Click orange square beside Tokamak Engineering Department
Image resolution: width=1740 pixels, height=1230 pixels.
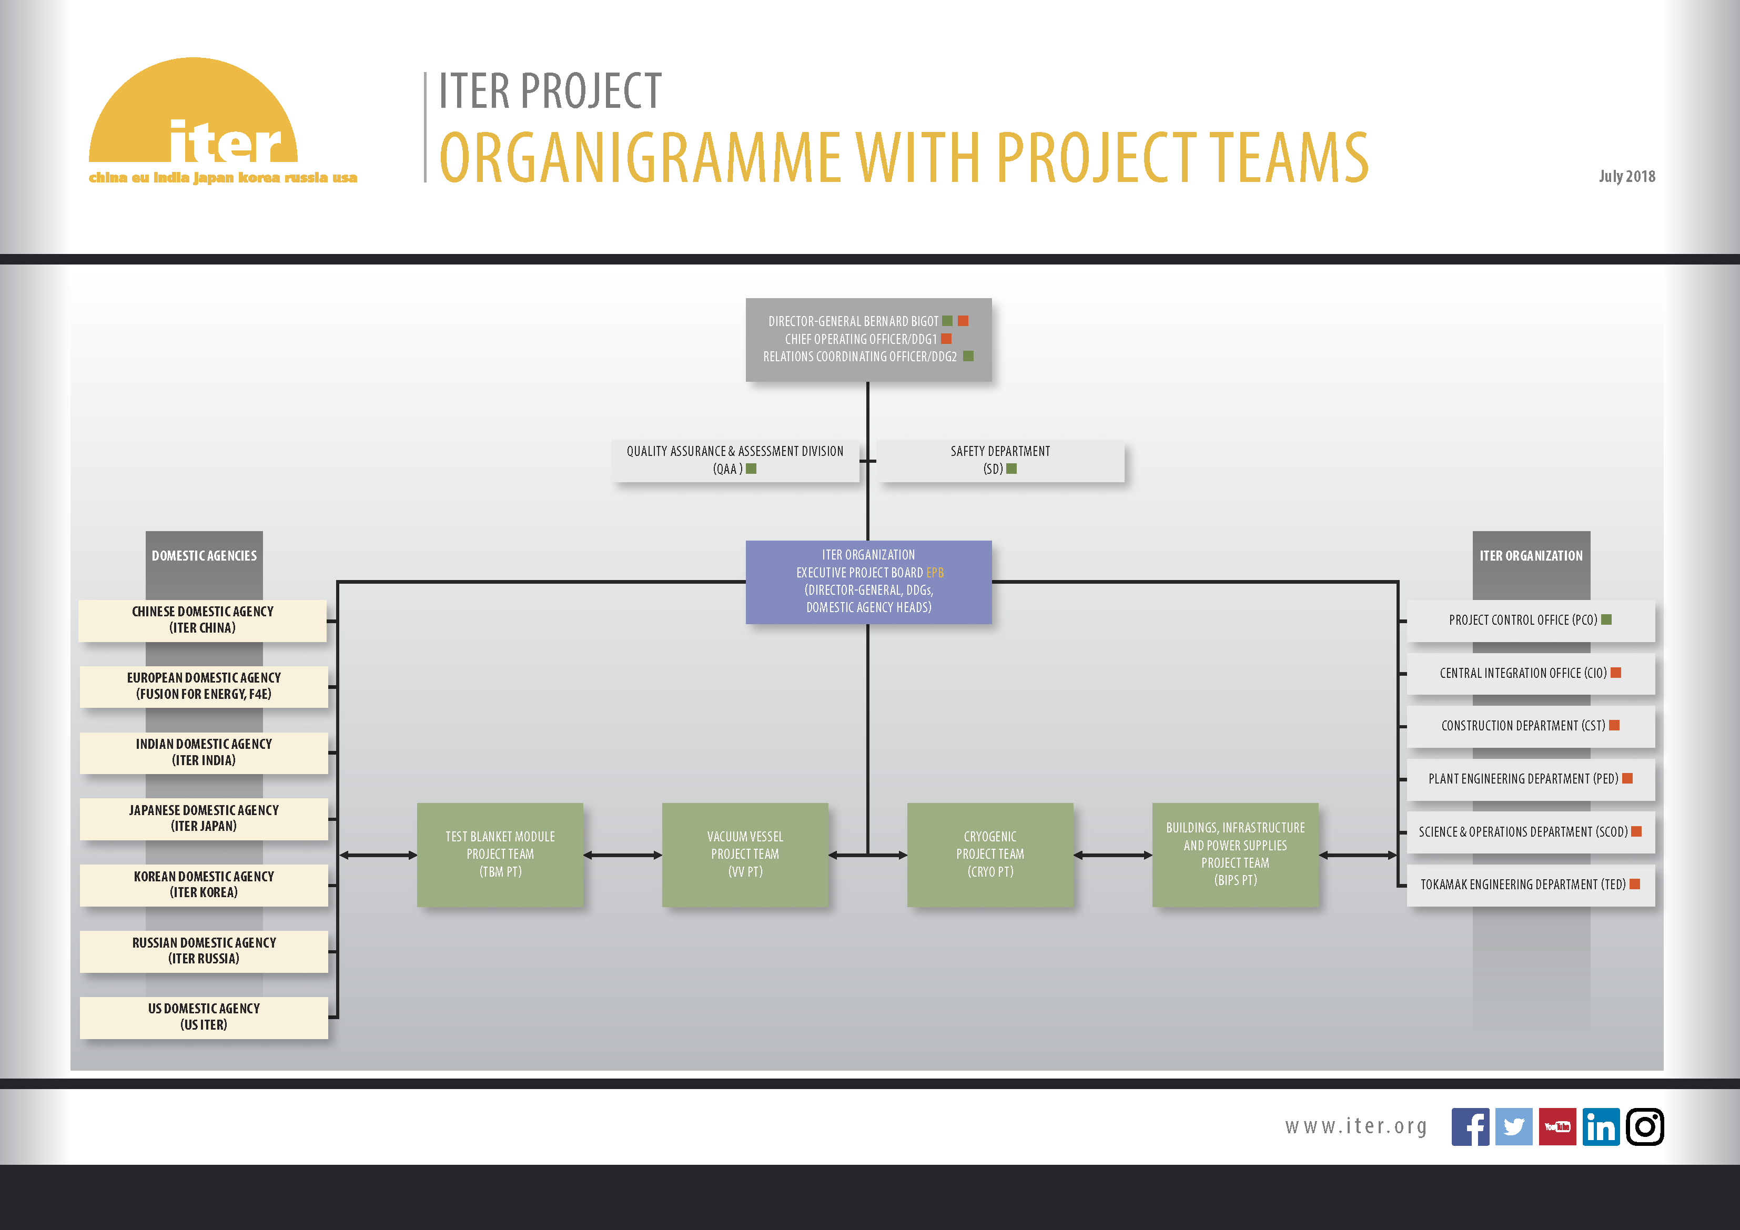tap(1635, 885)
